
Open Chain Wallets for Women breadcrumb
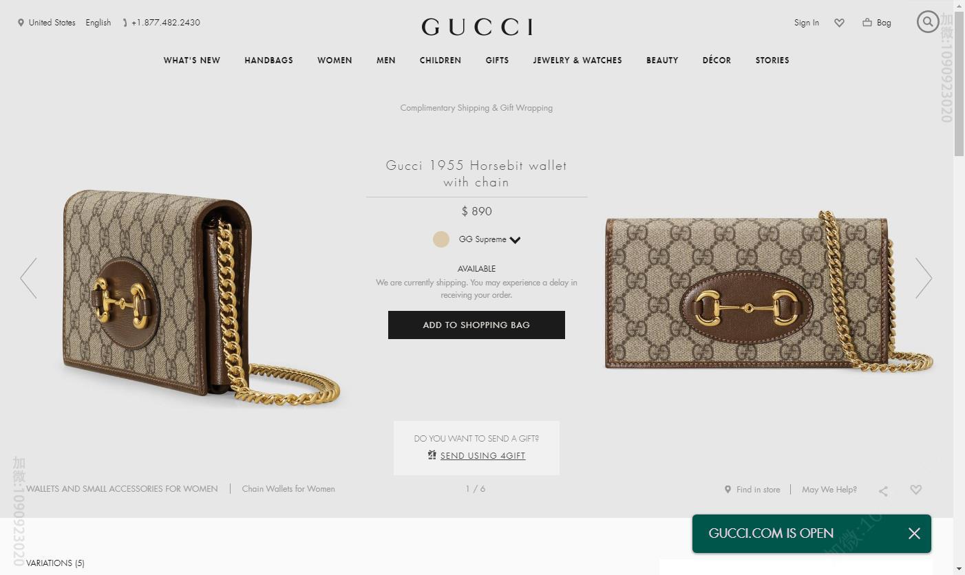tap(288, 489)
